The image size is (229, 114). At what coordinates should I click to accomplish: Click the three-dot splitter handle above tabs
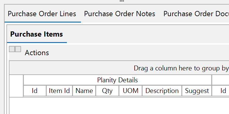coord(122,1)
